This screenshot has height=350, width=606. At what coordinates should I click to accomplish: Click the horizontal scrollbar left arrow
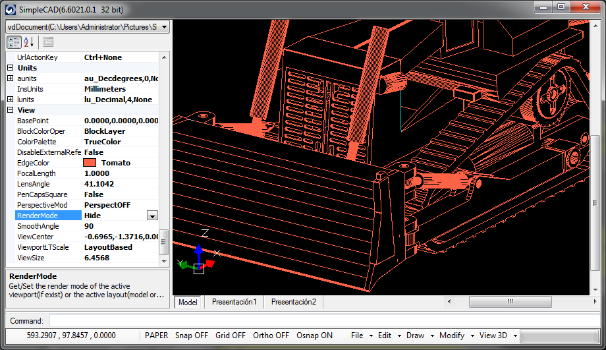(449, 302)
